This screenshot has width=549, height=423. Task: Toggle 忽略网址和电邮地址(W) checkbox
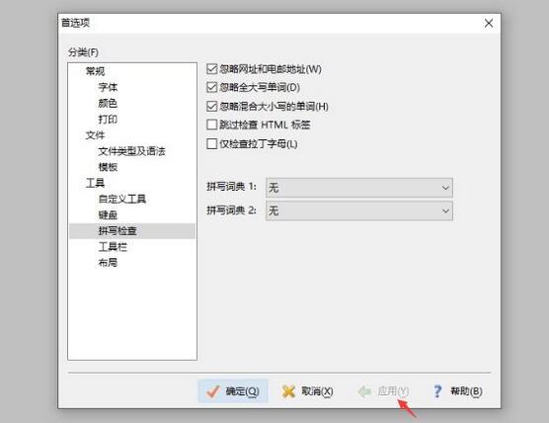(x=212, y=69)
